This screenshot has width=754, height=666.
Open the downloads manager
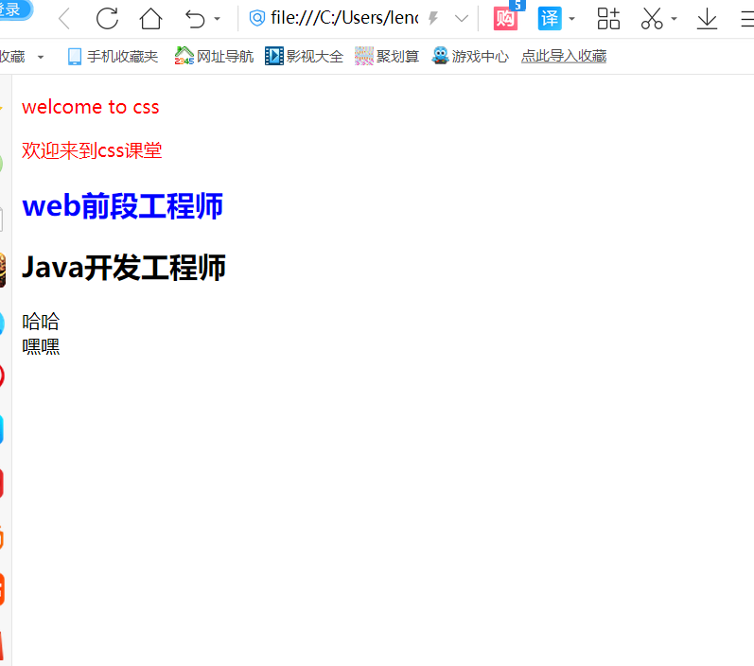[707, 19]
